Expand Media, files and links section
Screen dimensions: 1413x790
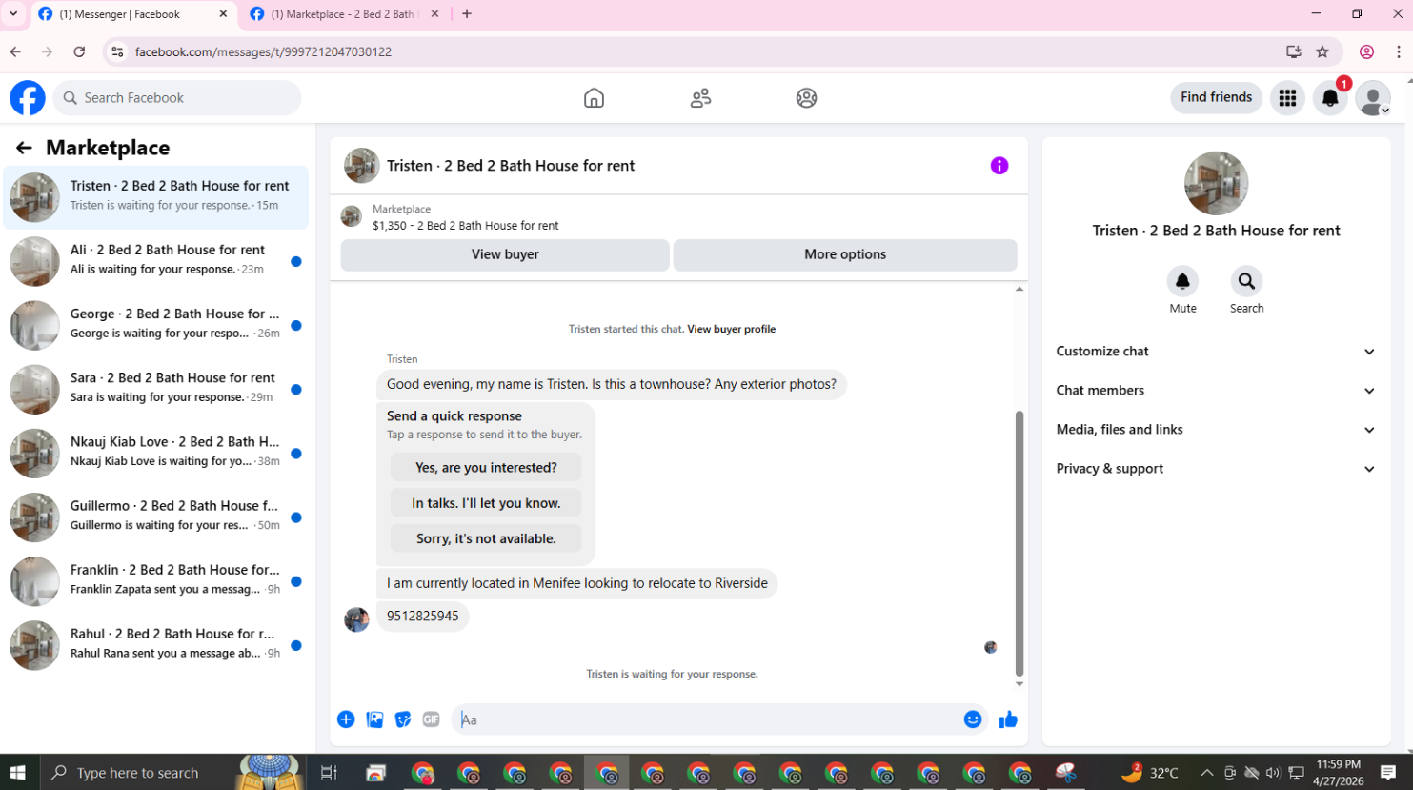pyautogui.click(x=1216, y=430)
